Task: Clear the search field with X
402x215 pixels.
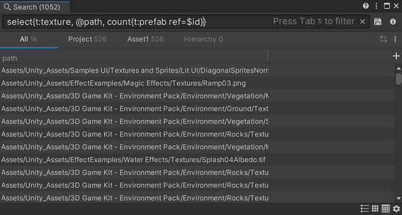Action: point(362,22)
